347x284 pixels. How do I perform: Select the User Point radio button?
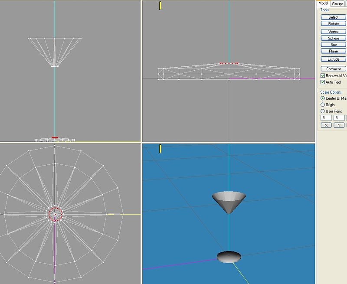click(323, 111)
